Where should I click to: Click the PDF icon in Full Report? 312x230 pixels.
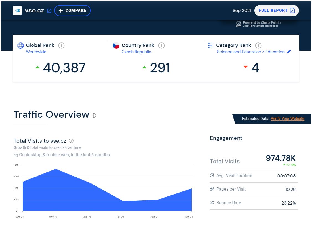(x=292, y=10)
